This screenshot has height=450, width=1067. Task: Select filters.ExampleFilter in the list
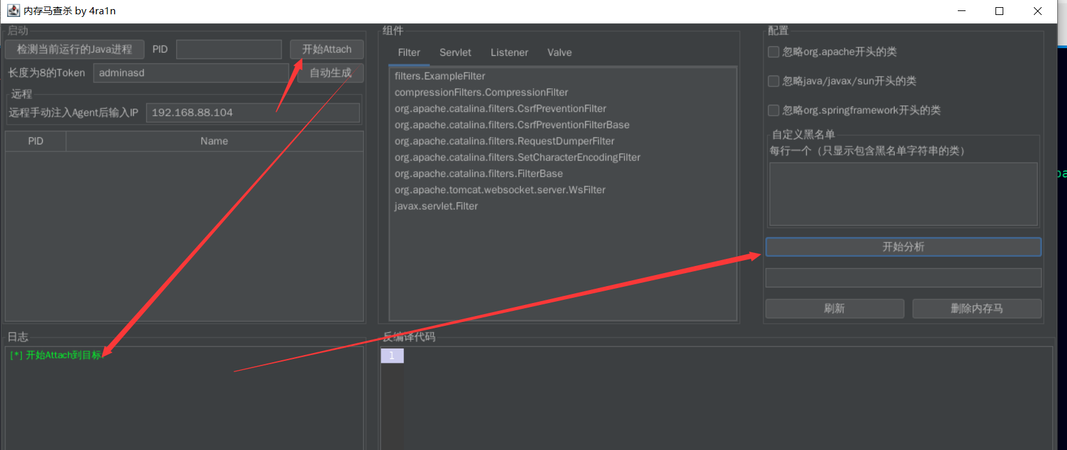click(x=440, y=76)
